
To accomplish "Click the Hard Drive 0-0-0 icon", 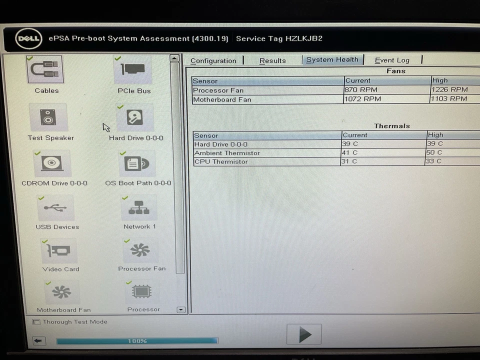I will click(134, 117).
